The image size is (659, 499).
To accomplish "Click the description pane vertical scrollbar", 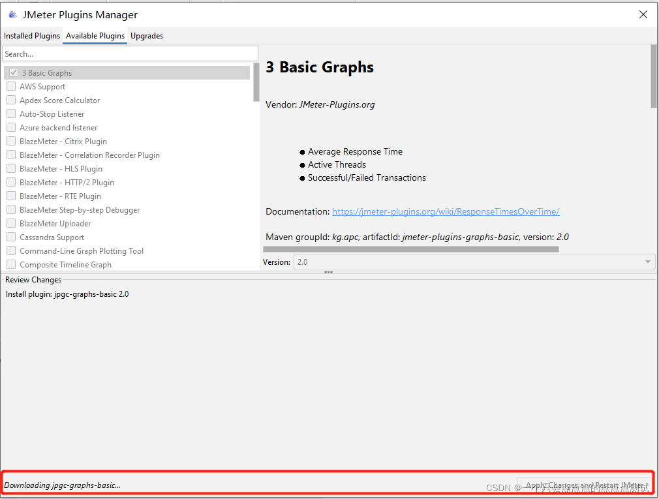I will click(x=654, y=76).
